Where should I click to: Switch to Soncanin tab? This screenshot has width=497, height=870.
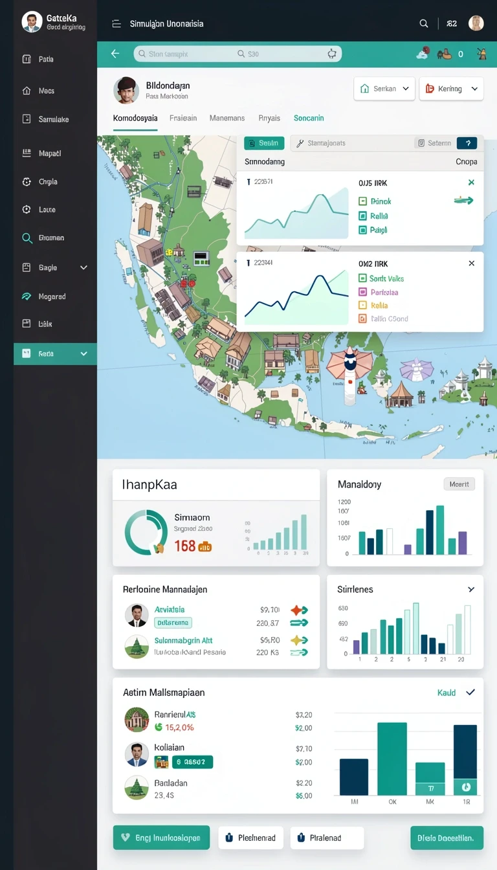click(309, 118)
